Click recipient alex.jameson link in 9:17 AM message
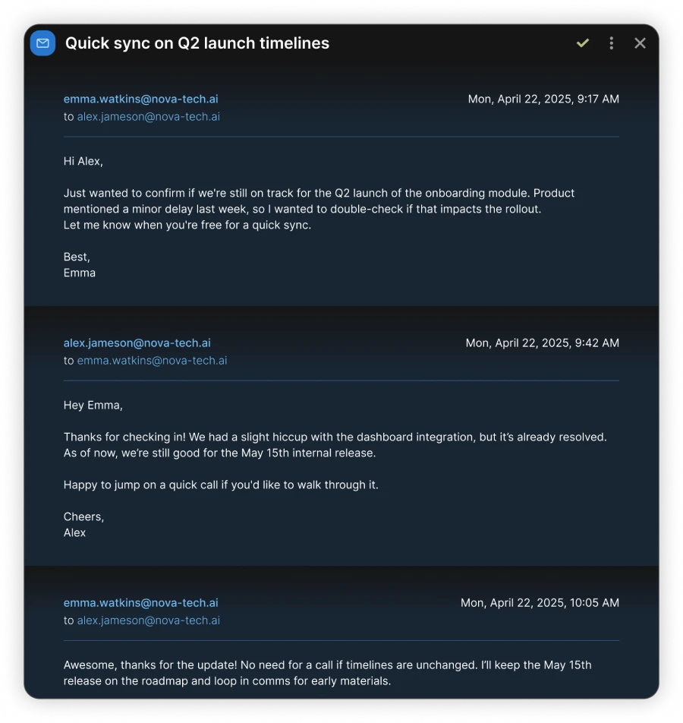 [x=148, y=117]
